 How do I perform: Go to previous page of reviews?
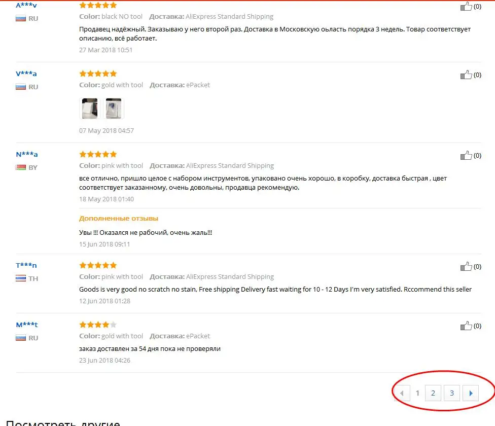[x=402, y=393]
